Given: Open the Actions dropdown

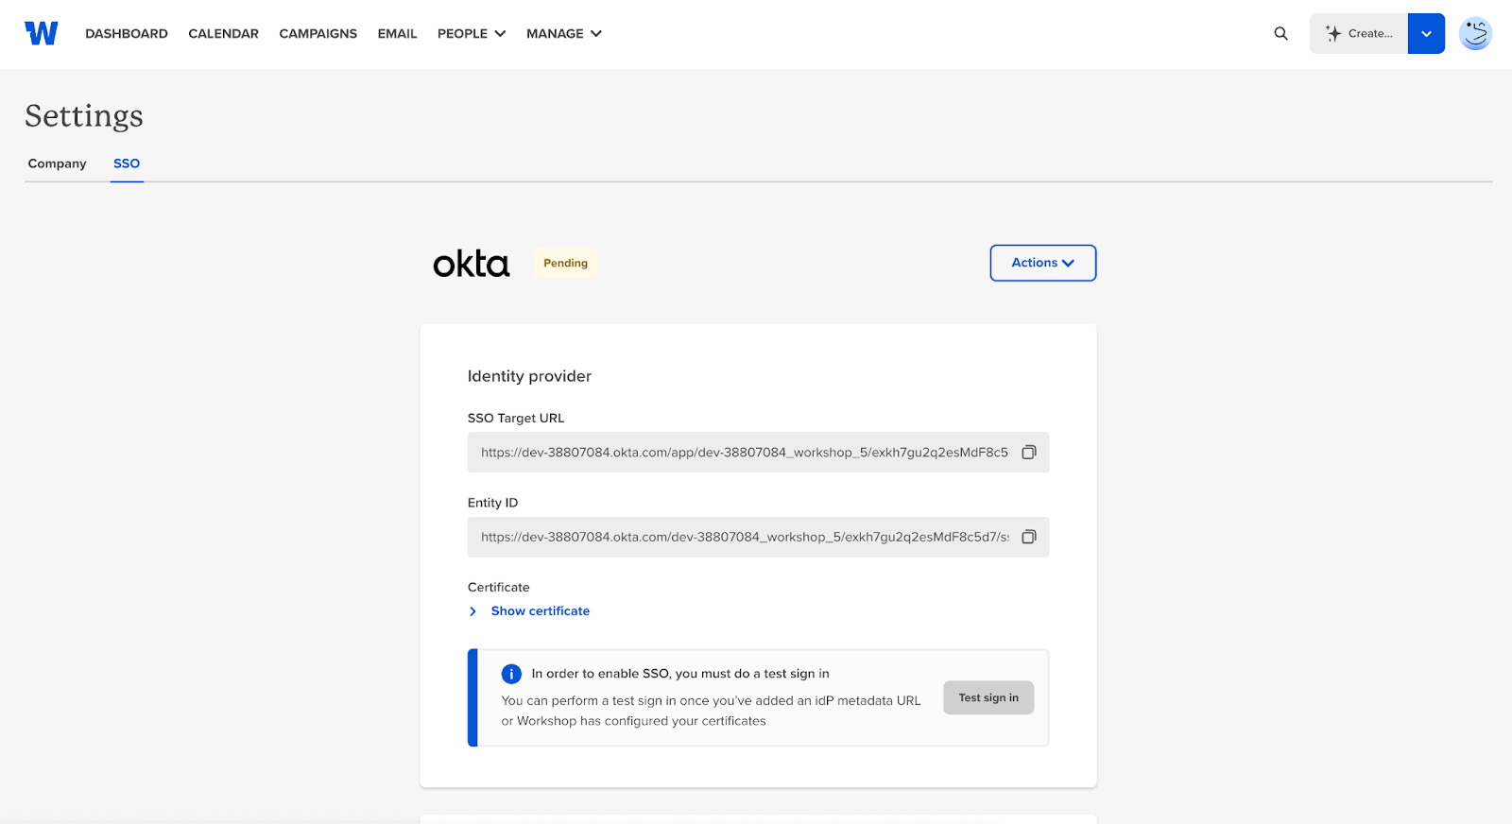Looking at the screenshot, I should [x=1043, y=263].
